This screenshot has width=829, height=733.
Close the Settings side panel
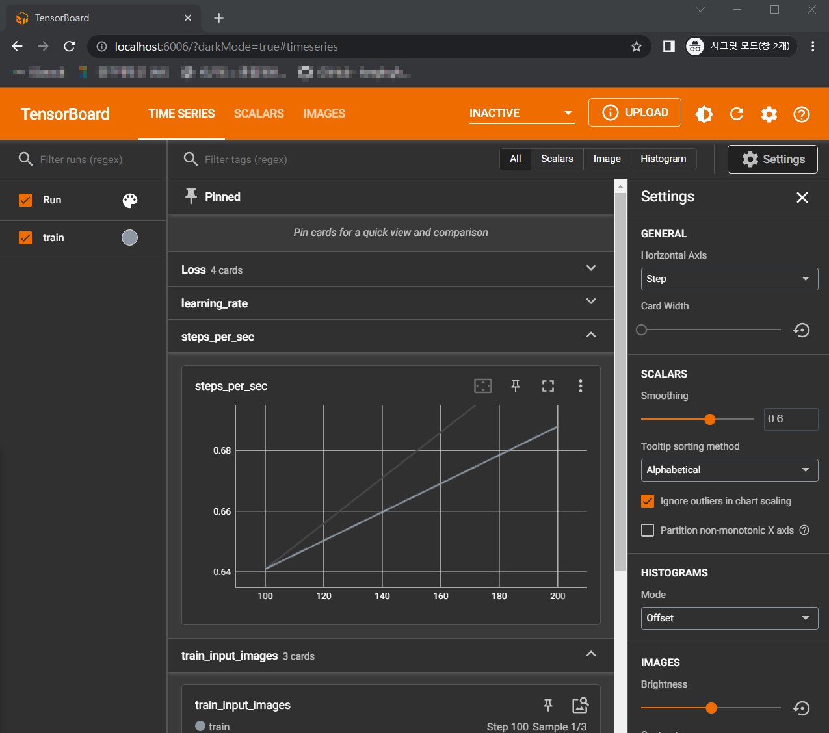tap(802, 198)
